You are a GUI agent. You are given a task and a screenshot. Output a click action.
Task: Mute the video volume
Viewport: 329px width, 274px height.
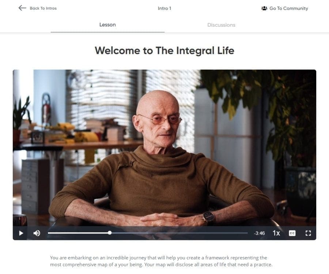37,233
